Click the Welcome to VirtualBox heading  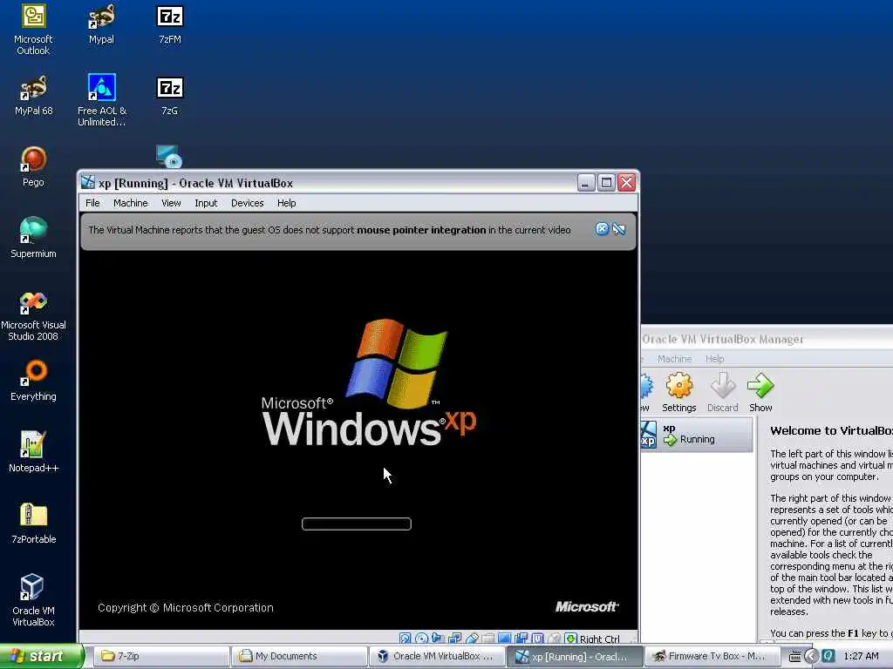[831, 430]
